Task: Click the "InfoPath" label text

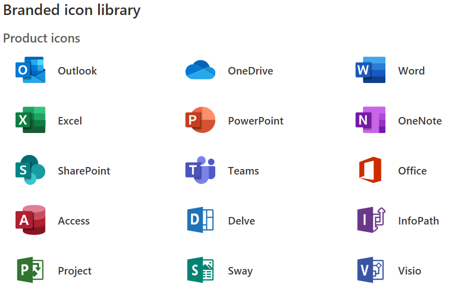Action: 418,221
